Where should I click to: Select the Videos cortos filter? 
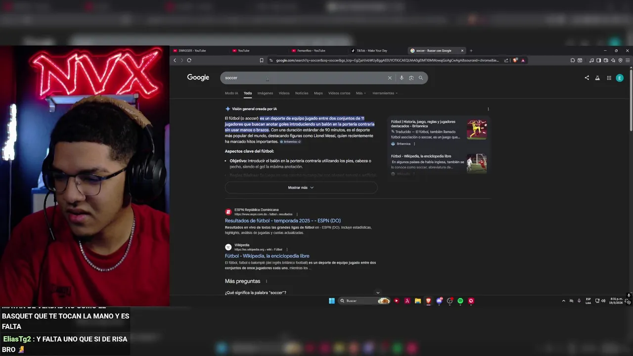click(x=339, y=93)
